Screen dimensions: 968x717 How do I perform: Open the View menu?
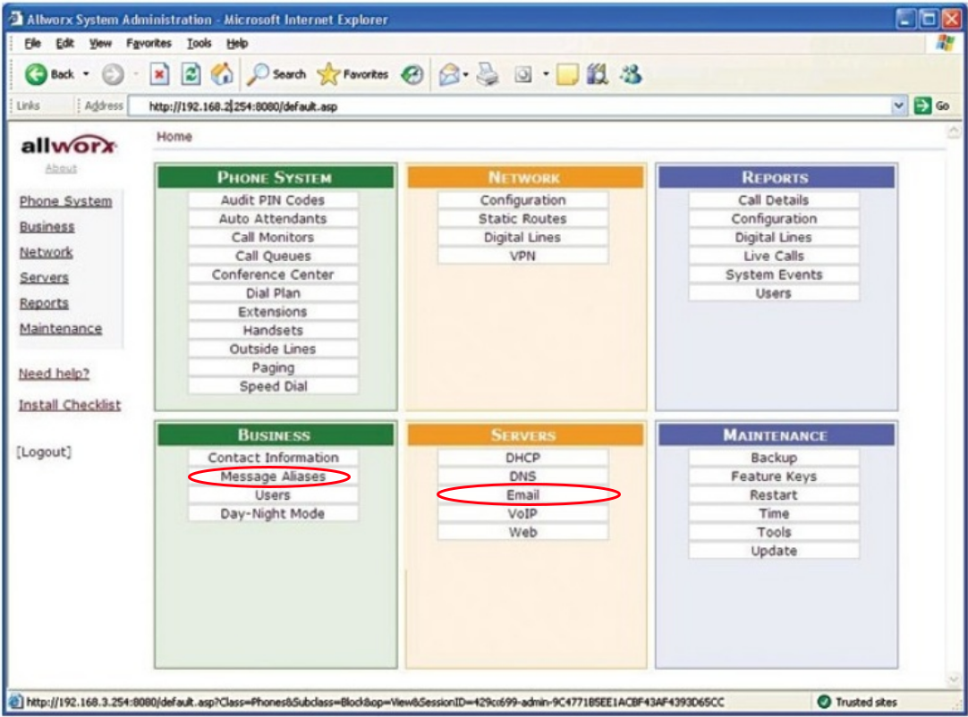coord(100,43)
